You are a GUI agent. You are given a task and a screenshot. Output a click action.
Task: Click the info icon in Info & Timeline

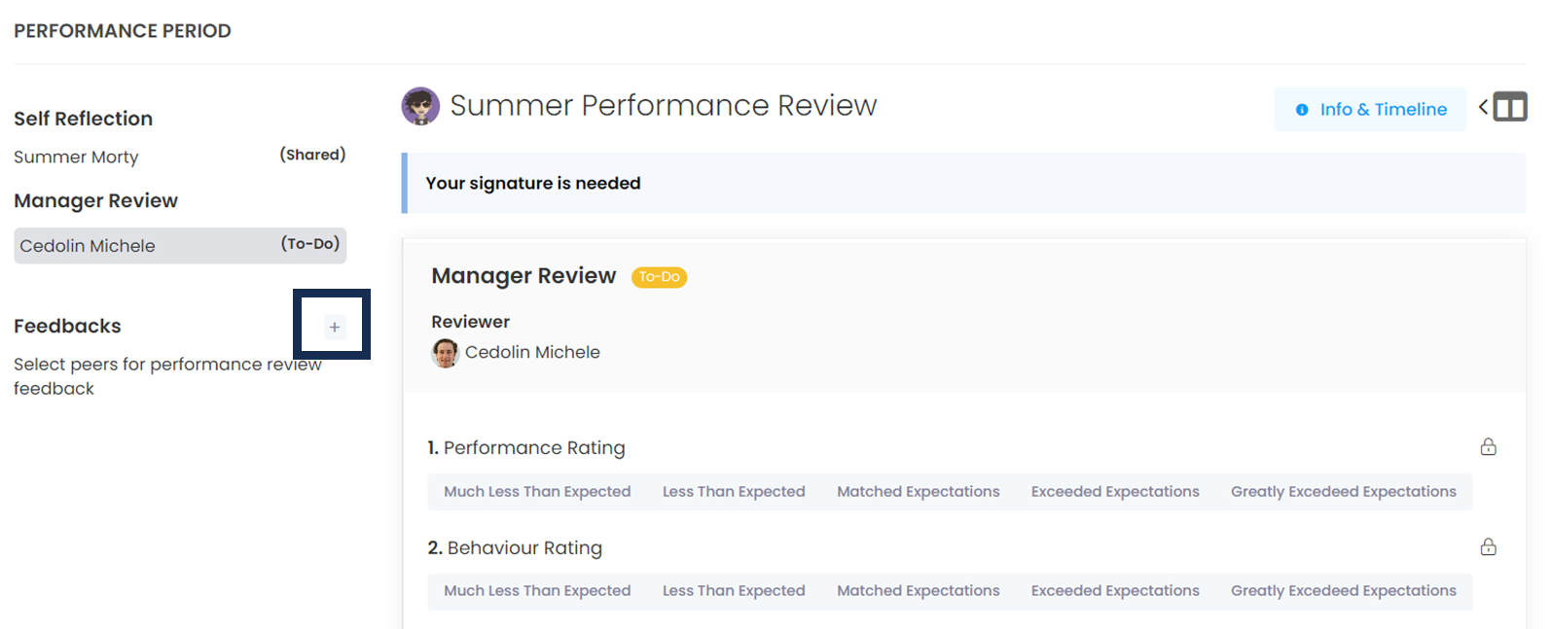coord(1302,110)
